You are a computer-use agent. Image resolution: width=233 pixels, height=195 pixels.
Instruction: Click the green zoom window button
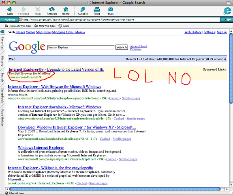tap(14, 2)
